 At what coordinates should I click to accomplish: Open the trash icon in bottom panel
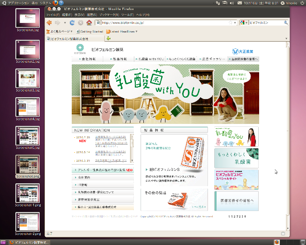click(x=303, y=242)
